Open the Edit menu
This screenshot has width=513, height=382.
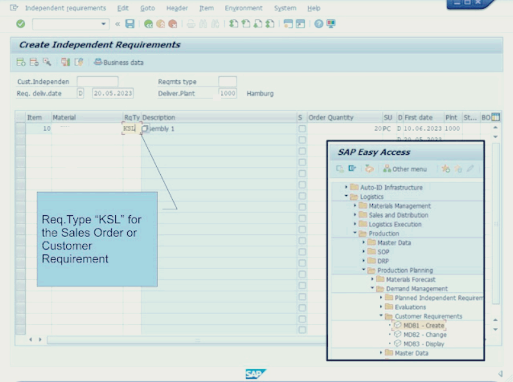coord(123,8)
